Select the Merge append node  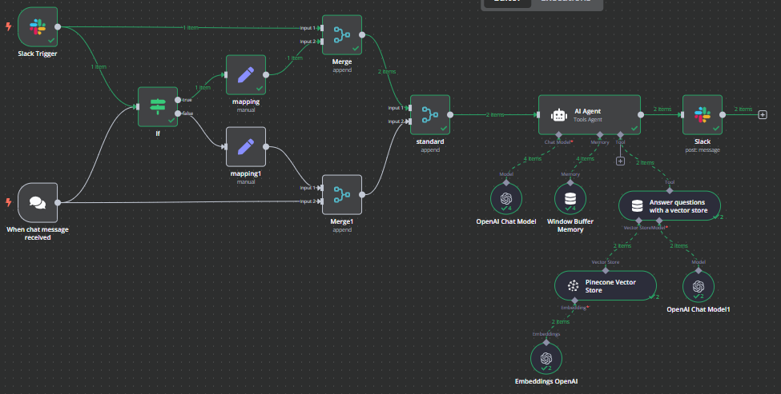pyautogui.click(x=341, y=34)
